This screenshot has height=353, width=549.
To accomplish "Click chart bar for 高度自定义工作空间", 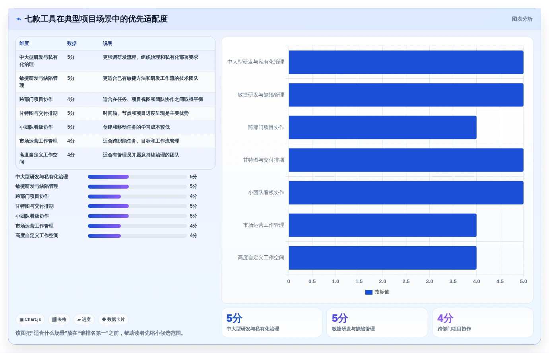I will click(382, 258).
